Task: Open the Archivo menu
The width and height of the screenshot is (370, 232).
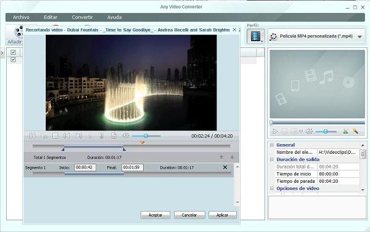Action: point(21,17)
